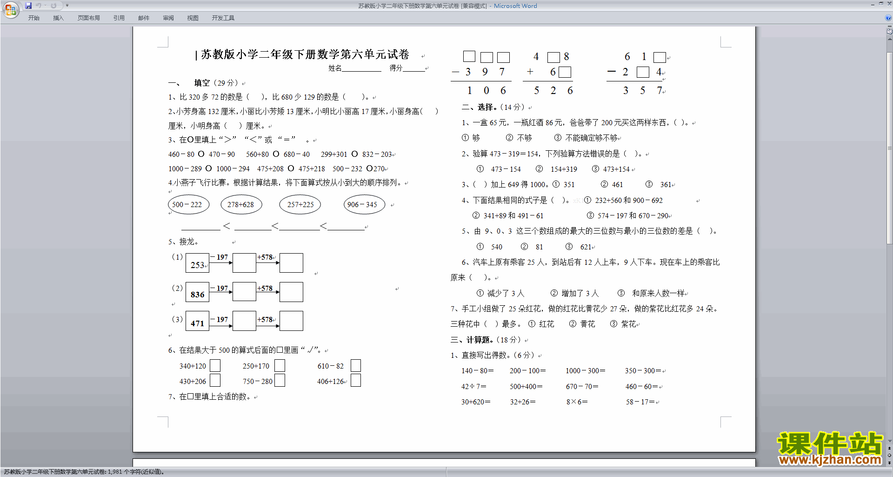The image size is (893, 477).
Task: Save the document with the floppy icon
Action: click(x=28, y=6)
